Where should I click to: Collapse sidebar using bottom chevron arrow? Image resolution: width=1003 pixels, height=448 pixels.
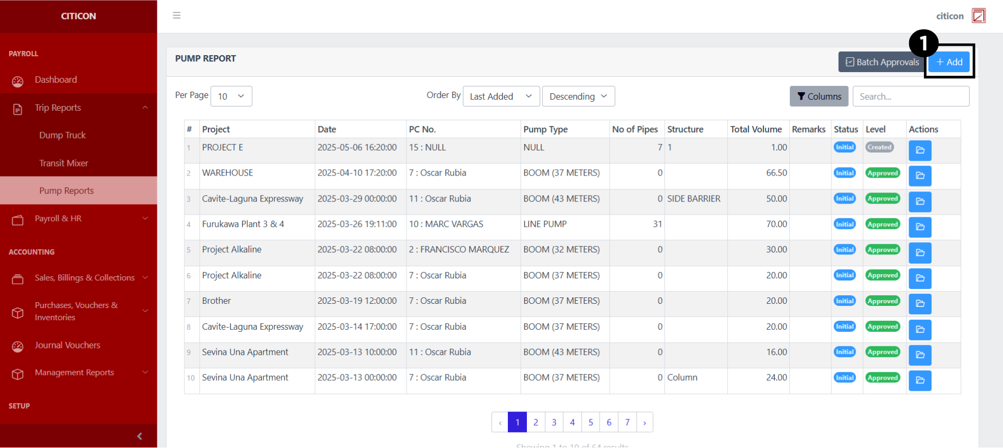tap(139, 436)
